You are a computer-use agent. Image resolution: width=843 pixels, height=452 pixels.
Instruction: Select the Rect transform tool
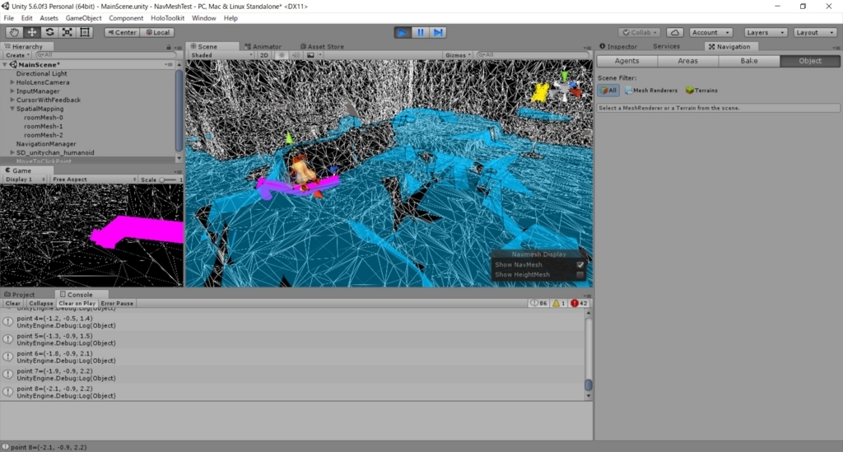tap(85, 32)
